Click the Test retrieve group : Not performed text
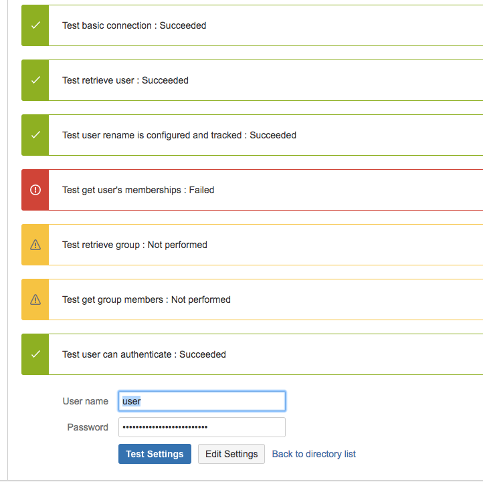The image size is (483, 482). tap(134, 245)
